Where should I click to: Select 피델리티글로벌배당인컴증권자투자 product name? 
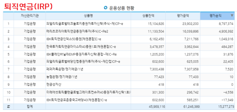[x=83, y=61]
